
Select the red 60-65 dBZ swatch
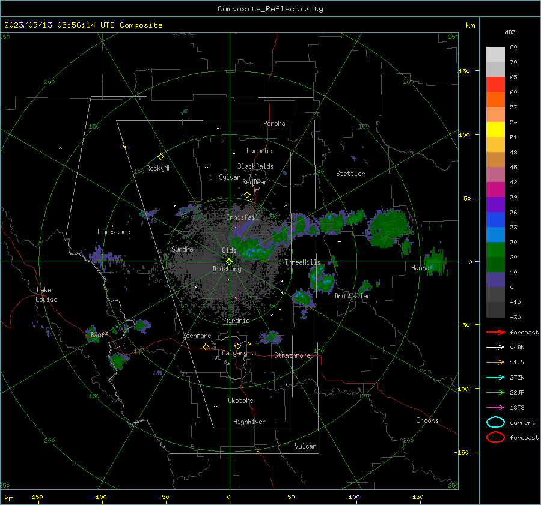495,85
